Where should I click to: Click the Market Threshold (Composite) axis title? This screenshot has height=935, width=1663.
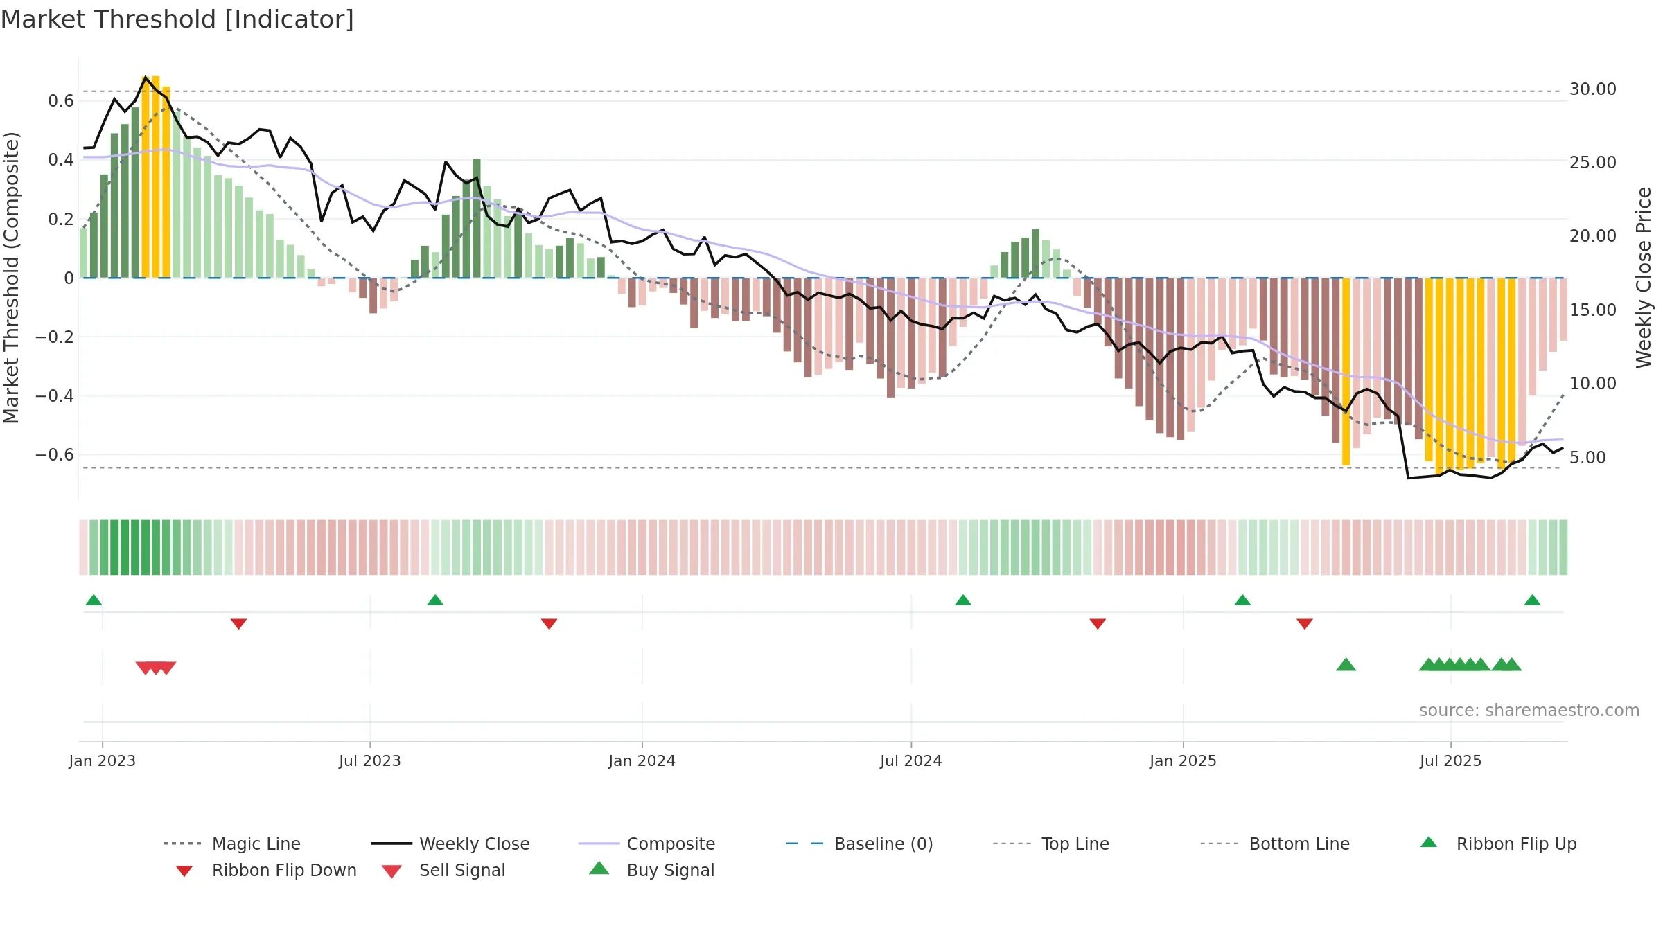pos(11,278)
